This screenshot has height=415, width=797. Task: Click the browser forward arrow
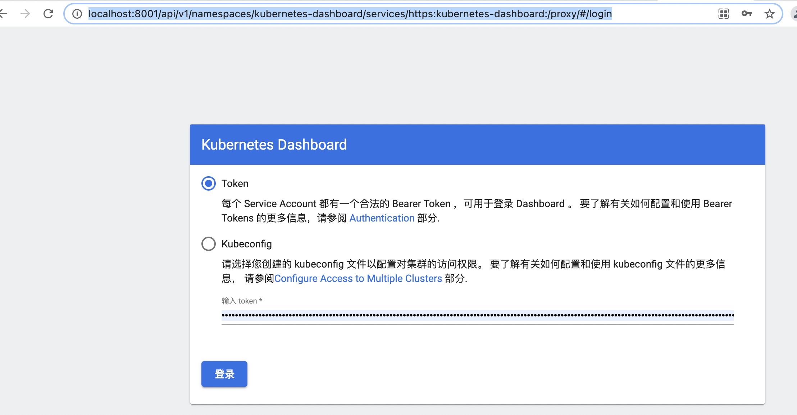pos(25,14)
